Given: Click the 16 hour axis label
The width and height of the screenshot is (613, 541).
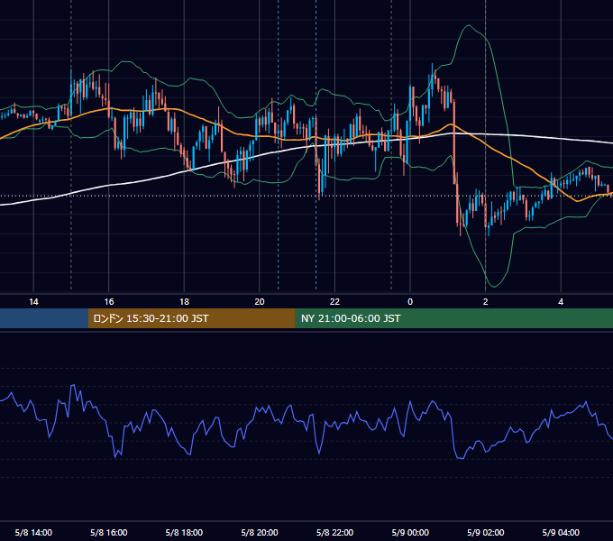Looking at the screenshot, I should (x=109, y=302).
